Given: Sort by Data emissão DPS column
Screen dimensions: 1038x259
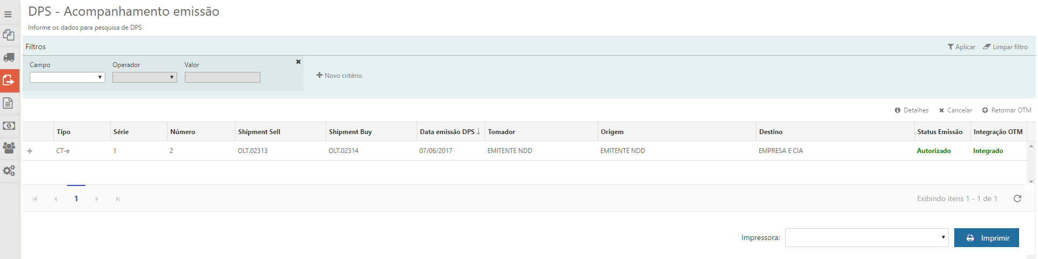Looking at the screenshot, I should [450, 132].
